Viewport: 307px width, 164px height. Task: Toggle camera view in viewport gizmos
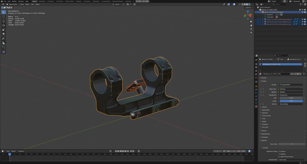pos(251,29)
